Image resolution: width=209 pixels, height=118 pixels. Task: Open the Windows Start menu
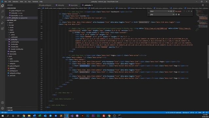3,116
